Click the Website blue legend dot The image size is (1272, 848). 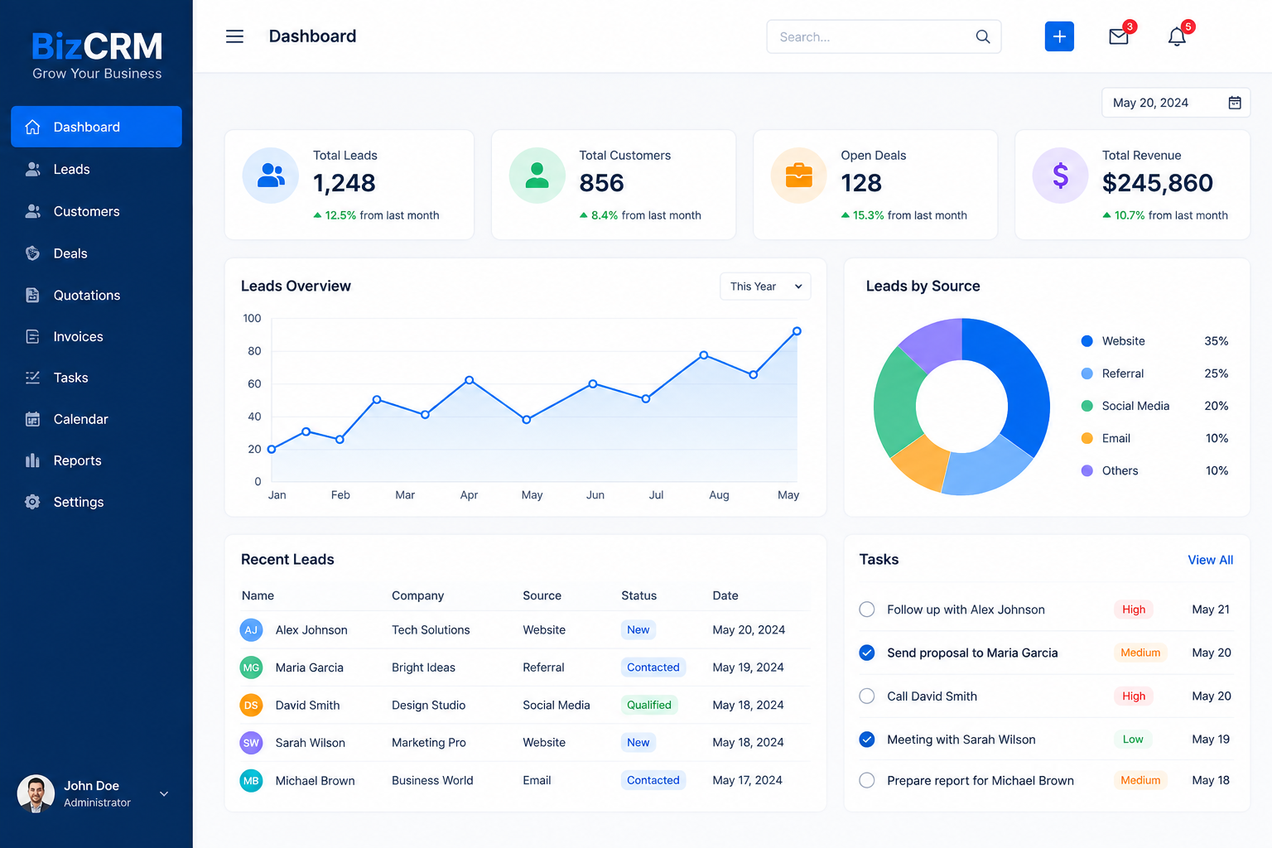click(1087, 341)
